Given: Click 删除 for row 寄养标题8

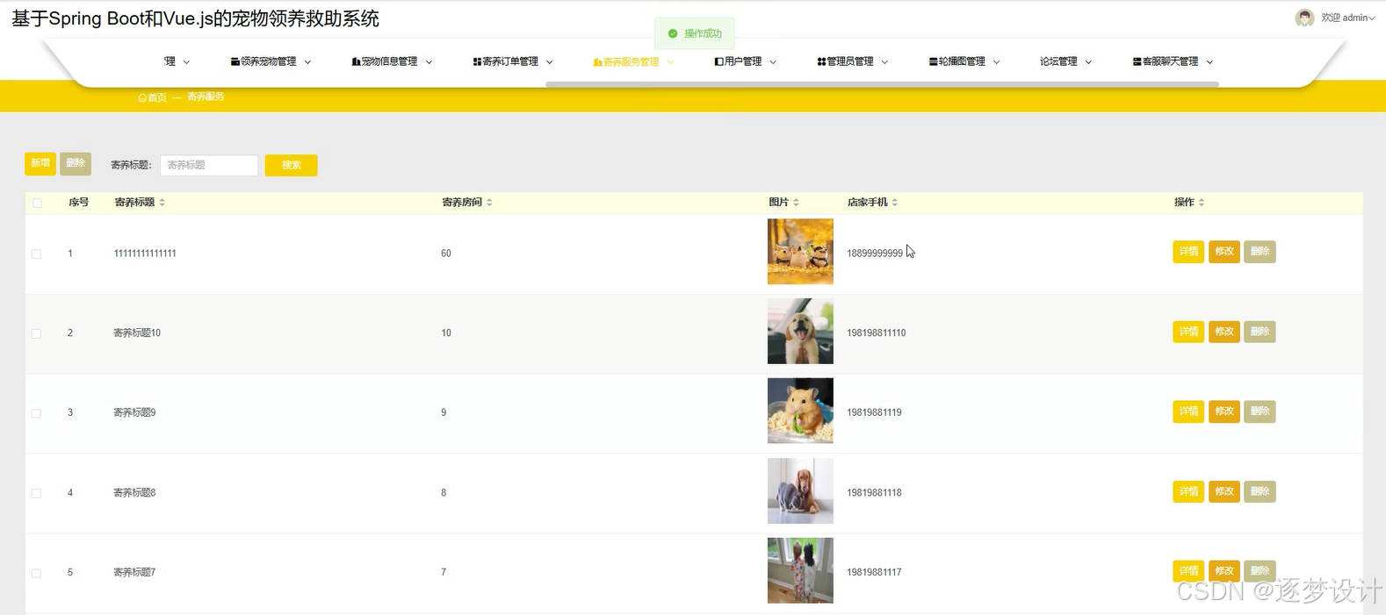Looking at the screenshot, I should (x=1260, y=491).
